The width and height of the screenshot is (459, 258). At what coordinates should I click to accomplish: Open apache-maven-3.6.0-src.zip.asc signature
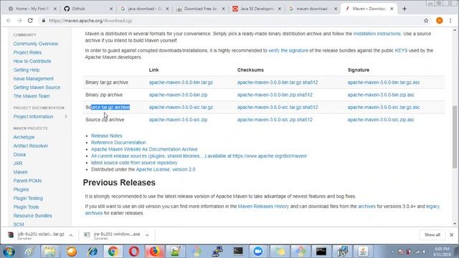coord(381,120)
